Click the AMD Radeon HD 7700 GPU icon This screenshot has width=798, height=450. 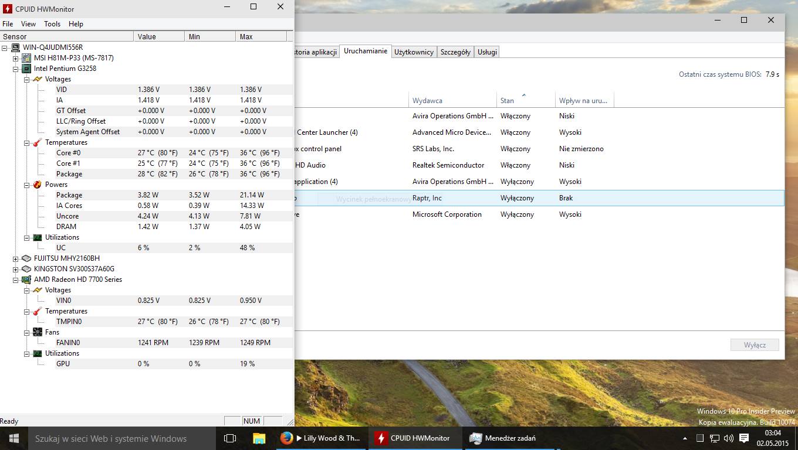click(26, 279)
